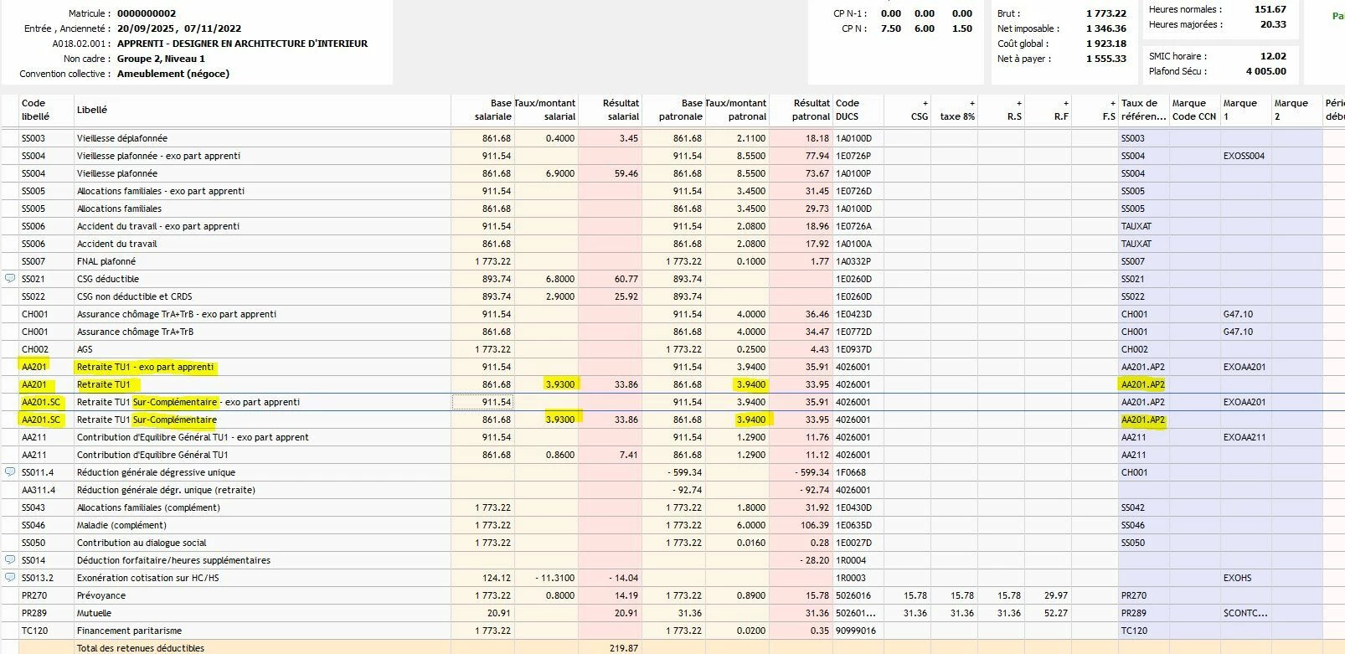This screenshot has width=1345, height=654.
Task: Click the R.F value 52.27
Action: [x=1056, y=613]
